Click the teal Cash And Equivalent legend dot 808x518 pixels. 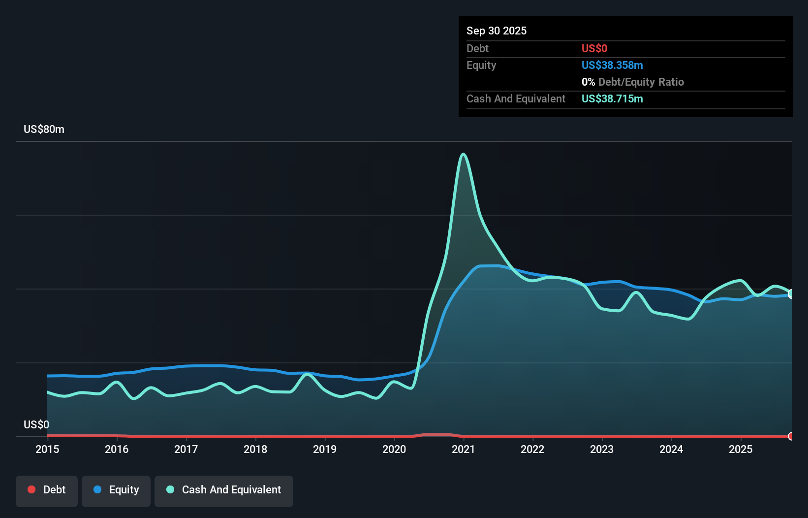pos(170,490)
